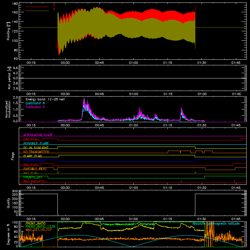
Task: Select the magenta 'Collimator 9' legend label
Action: [x=35, y=107]
